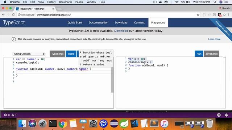The height and width of the screenshot is (130, 232).
Task: Open Finder from the dock
Action: coord(22,123)
